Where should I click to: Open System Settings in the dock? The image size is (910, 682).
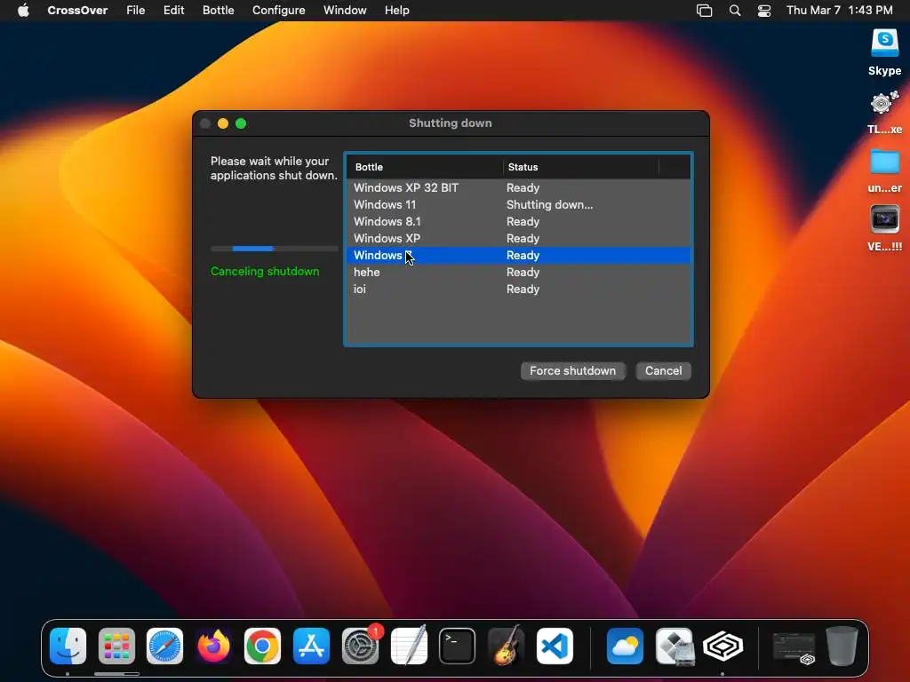360,646
